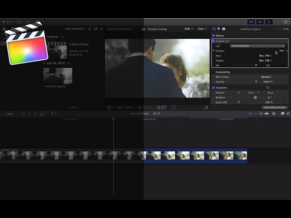Toggle snapping icon in timeline
The image size is (291, 218).
tap(267, 114)
